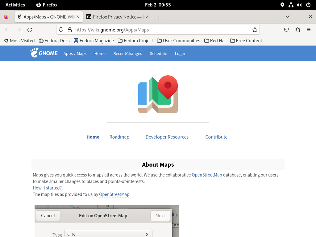Close the Apps/Maps GNOME Wiki tab
Image resolution: width=316 pixels, height=237 pixels.
tap(78, 17)
